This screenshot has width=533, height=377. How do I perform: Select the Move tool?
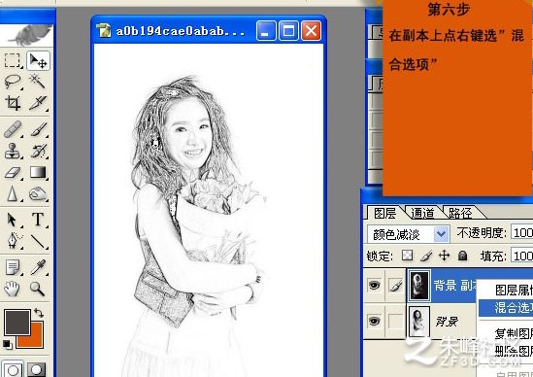click(38, 60)
